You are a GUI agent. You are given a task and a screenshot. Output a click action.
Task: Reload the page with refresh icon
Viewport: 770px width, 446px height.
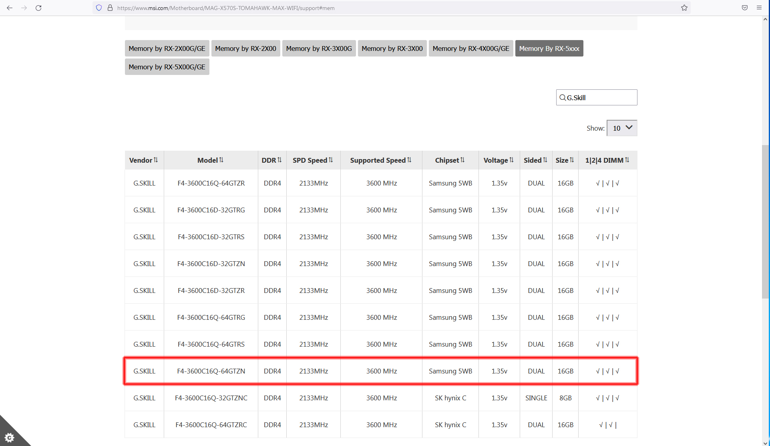point(38,8)
